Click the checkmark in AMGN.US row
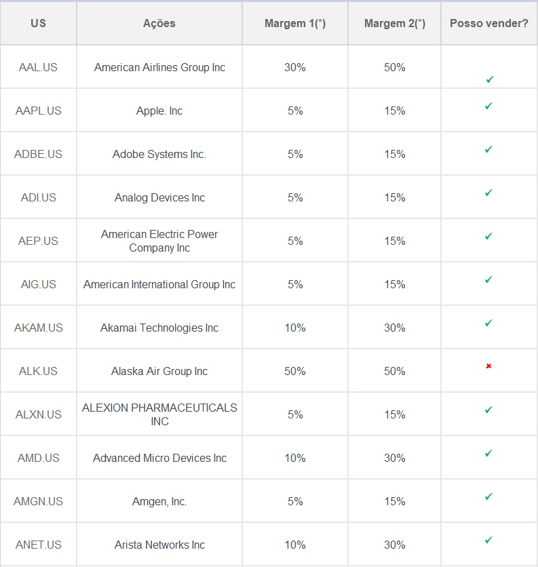 pyautogui.click(x=488, y=497)
